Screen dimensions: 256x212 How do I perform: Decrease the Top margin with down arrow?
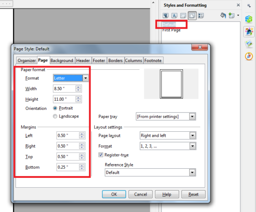click(x=82, y=158)
